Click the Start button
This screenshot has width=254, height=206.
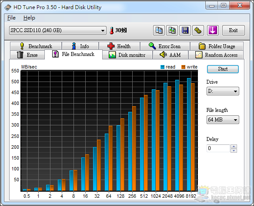[223, 69]
